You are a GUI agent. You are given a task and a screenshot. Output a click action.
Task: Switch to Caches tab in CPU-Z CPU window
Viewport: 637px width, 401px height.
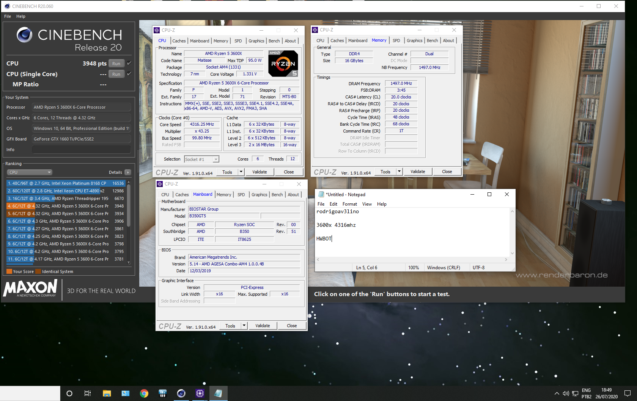[x=179, y=41]
